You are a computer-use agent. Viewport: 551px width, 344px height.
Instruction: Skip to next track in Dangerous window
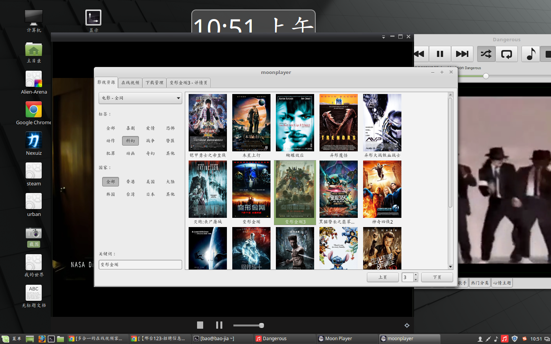462,54
